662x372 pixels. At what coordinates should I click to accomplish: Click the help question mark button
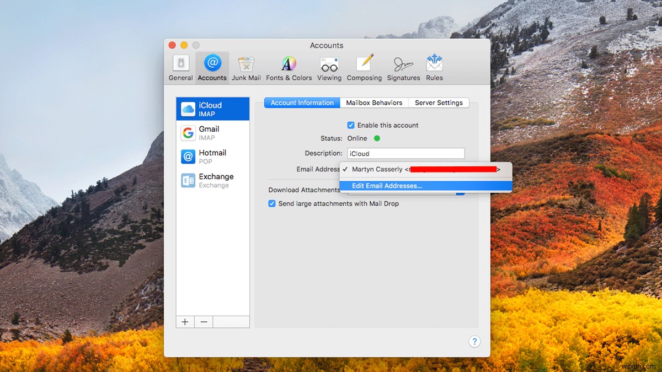click(x=474, y=341)
